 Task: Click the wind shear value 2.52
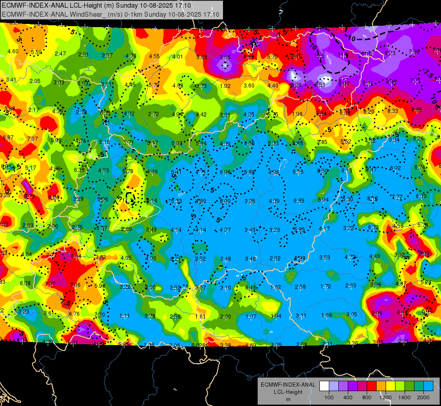[x=275, y=258]
